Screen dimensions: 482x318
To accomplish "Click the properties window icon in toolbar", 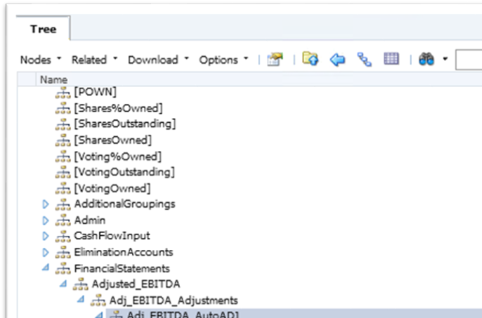I will [275, 60].
